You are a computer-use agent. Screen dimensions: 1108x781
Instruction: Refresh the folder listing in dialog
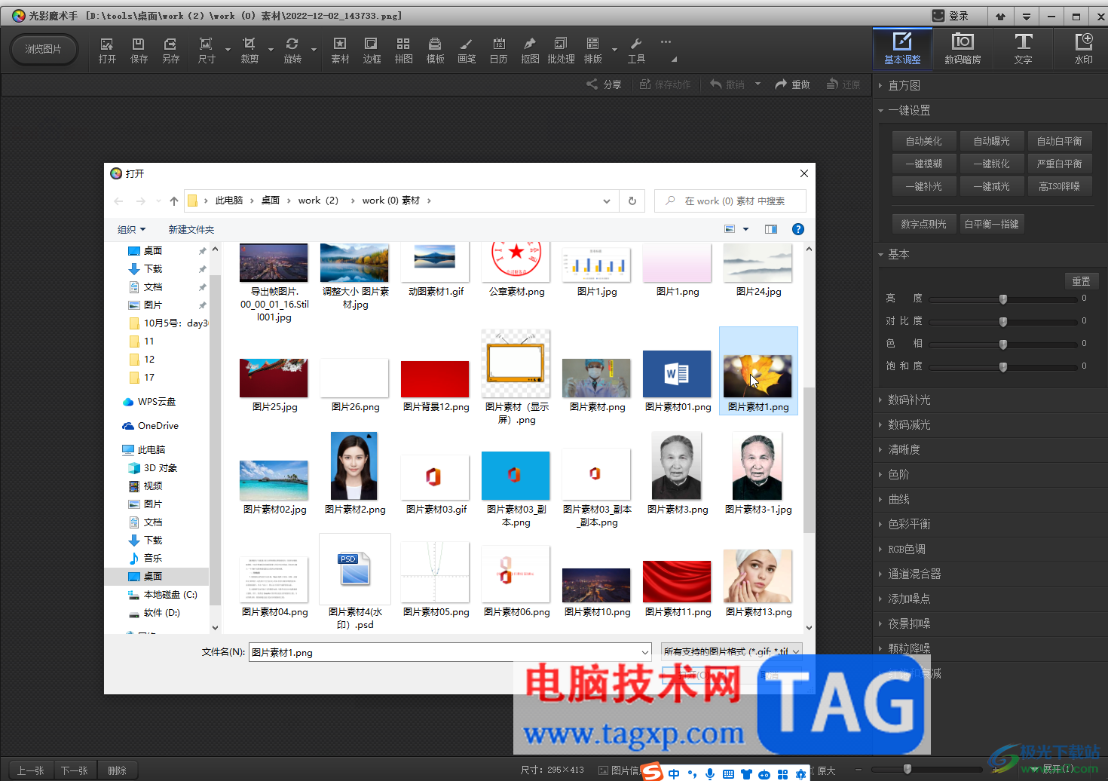pyautogui.click(x=632, y=201)
